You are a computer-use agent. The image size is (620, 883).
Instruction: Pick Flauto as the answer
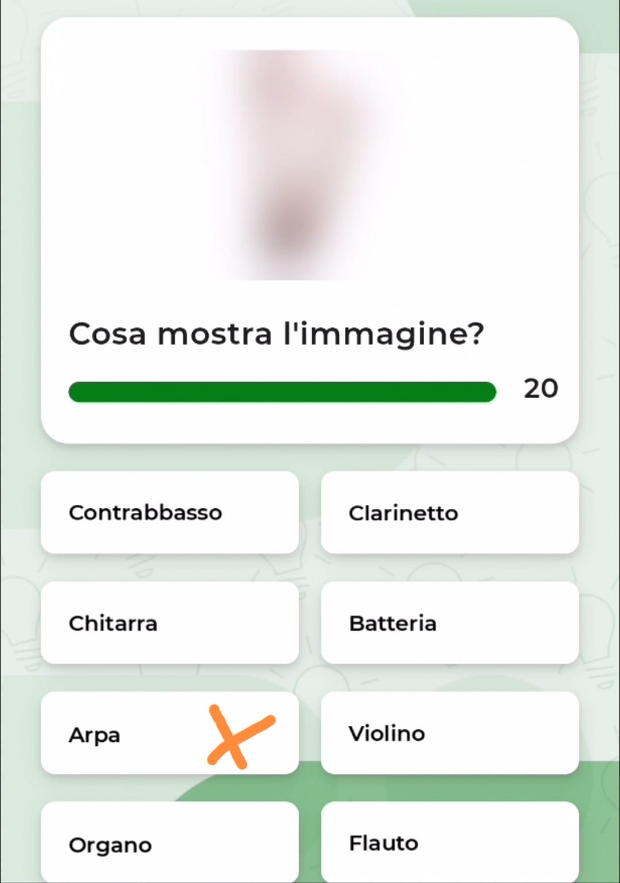[x=450, y=842]
